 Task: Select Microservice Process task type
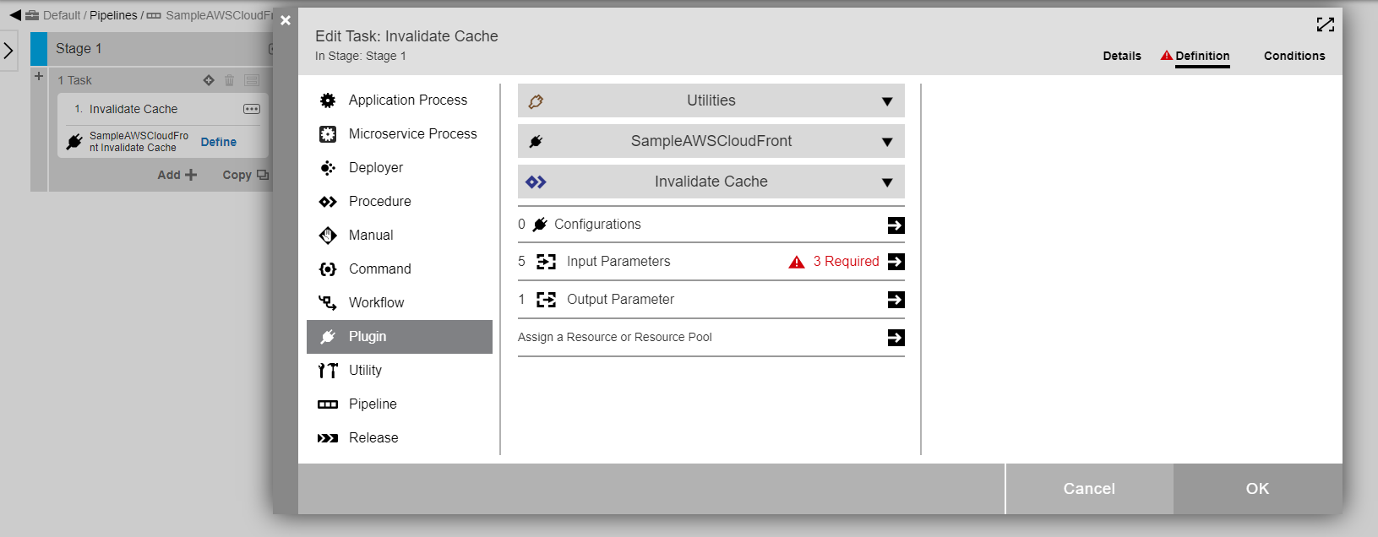point(400,134)
